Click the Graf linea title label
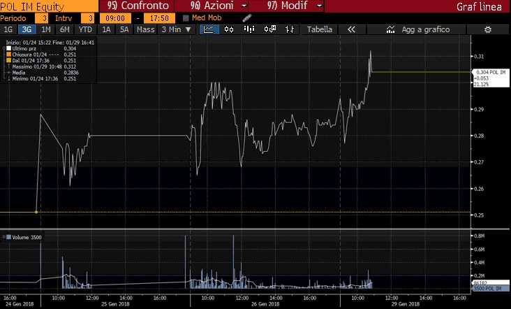 (479, 6)
